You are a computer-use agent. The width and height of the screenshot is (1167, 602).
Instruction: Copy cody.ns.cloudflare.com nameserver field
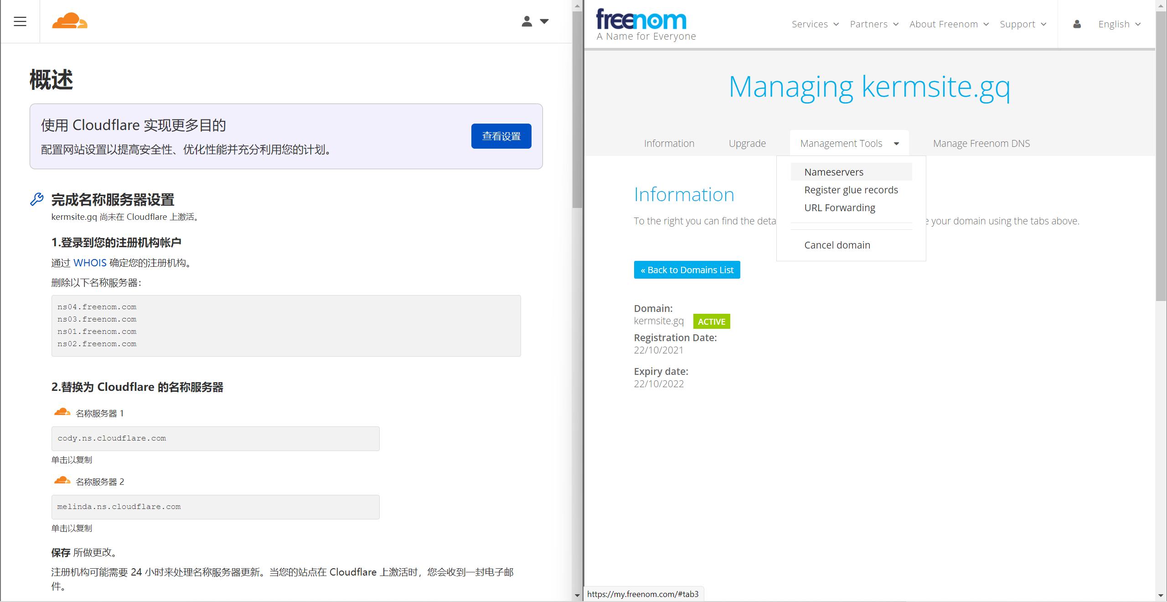pos(215,438)
